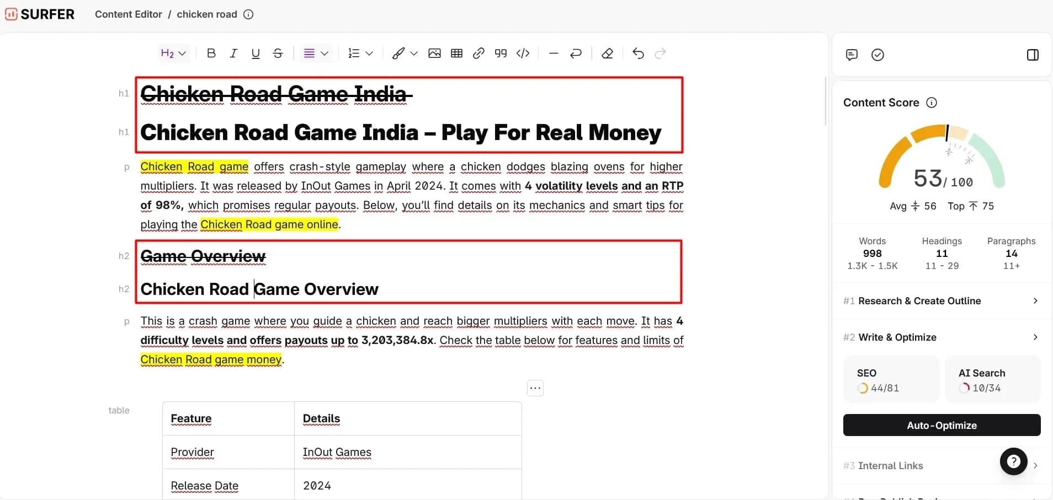Click the struck-through Game Overview heading

click(x=203, y=256)
